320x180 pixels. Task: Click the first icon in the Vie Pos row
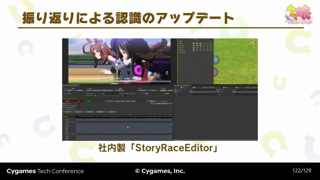(193, 43)
